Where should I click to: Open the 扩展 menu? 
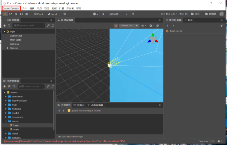[x=61, y=8]
